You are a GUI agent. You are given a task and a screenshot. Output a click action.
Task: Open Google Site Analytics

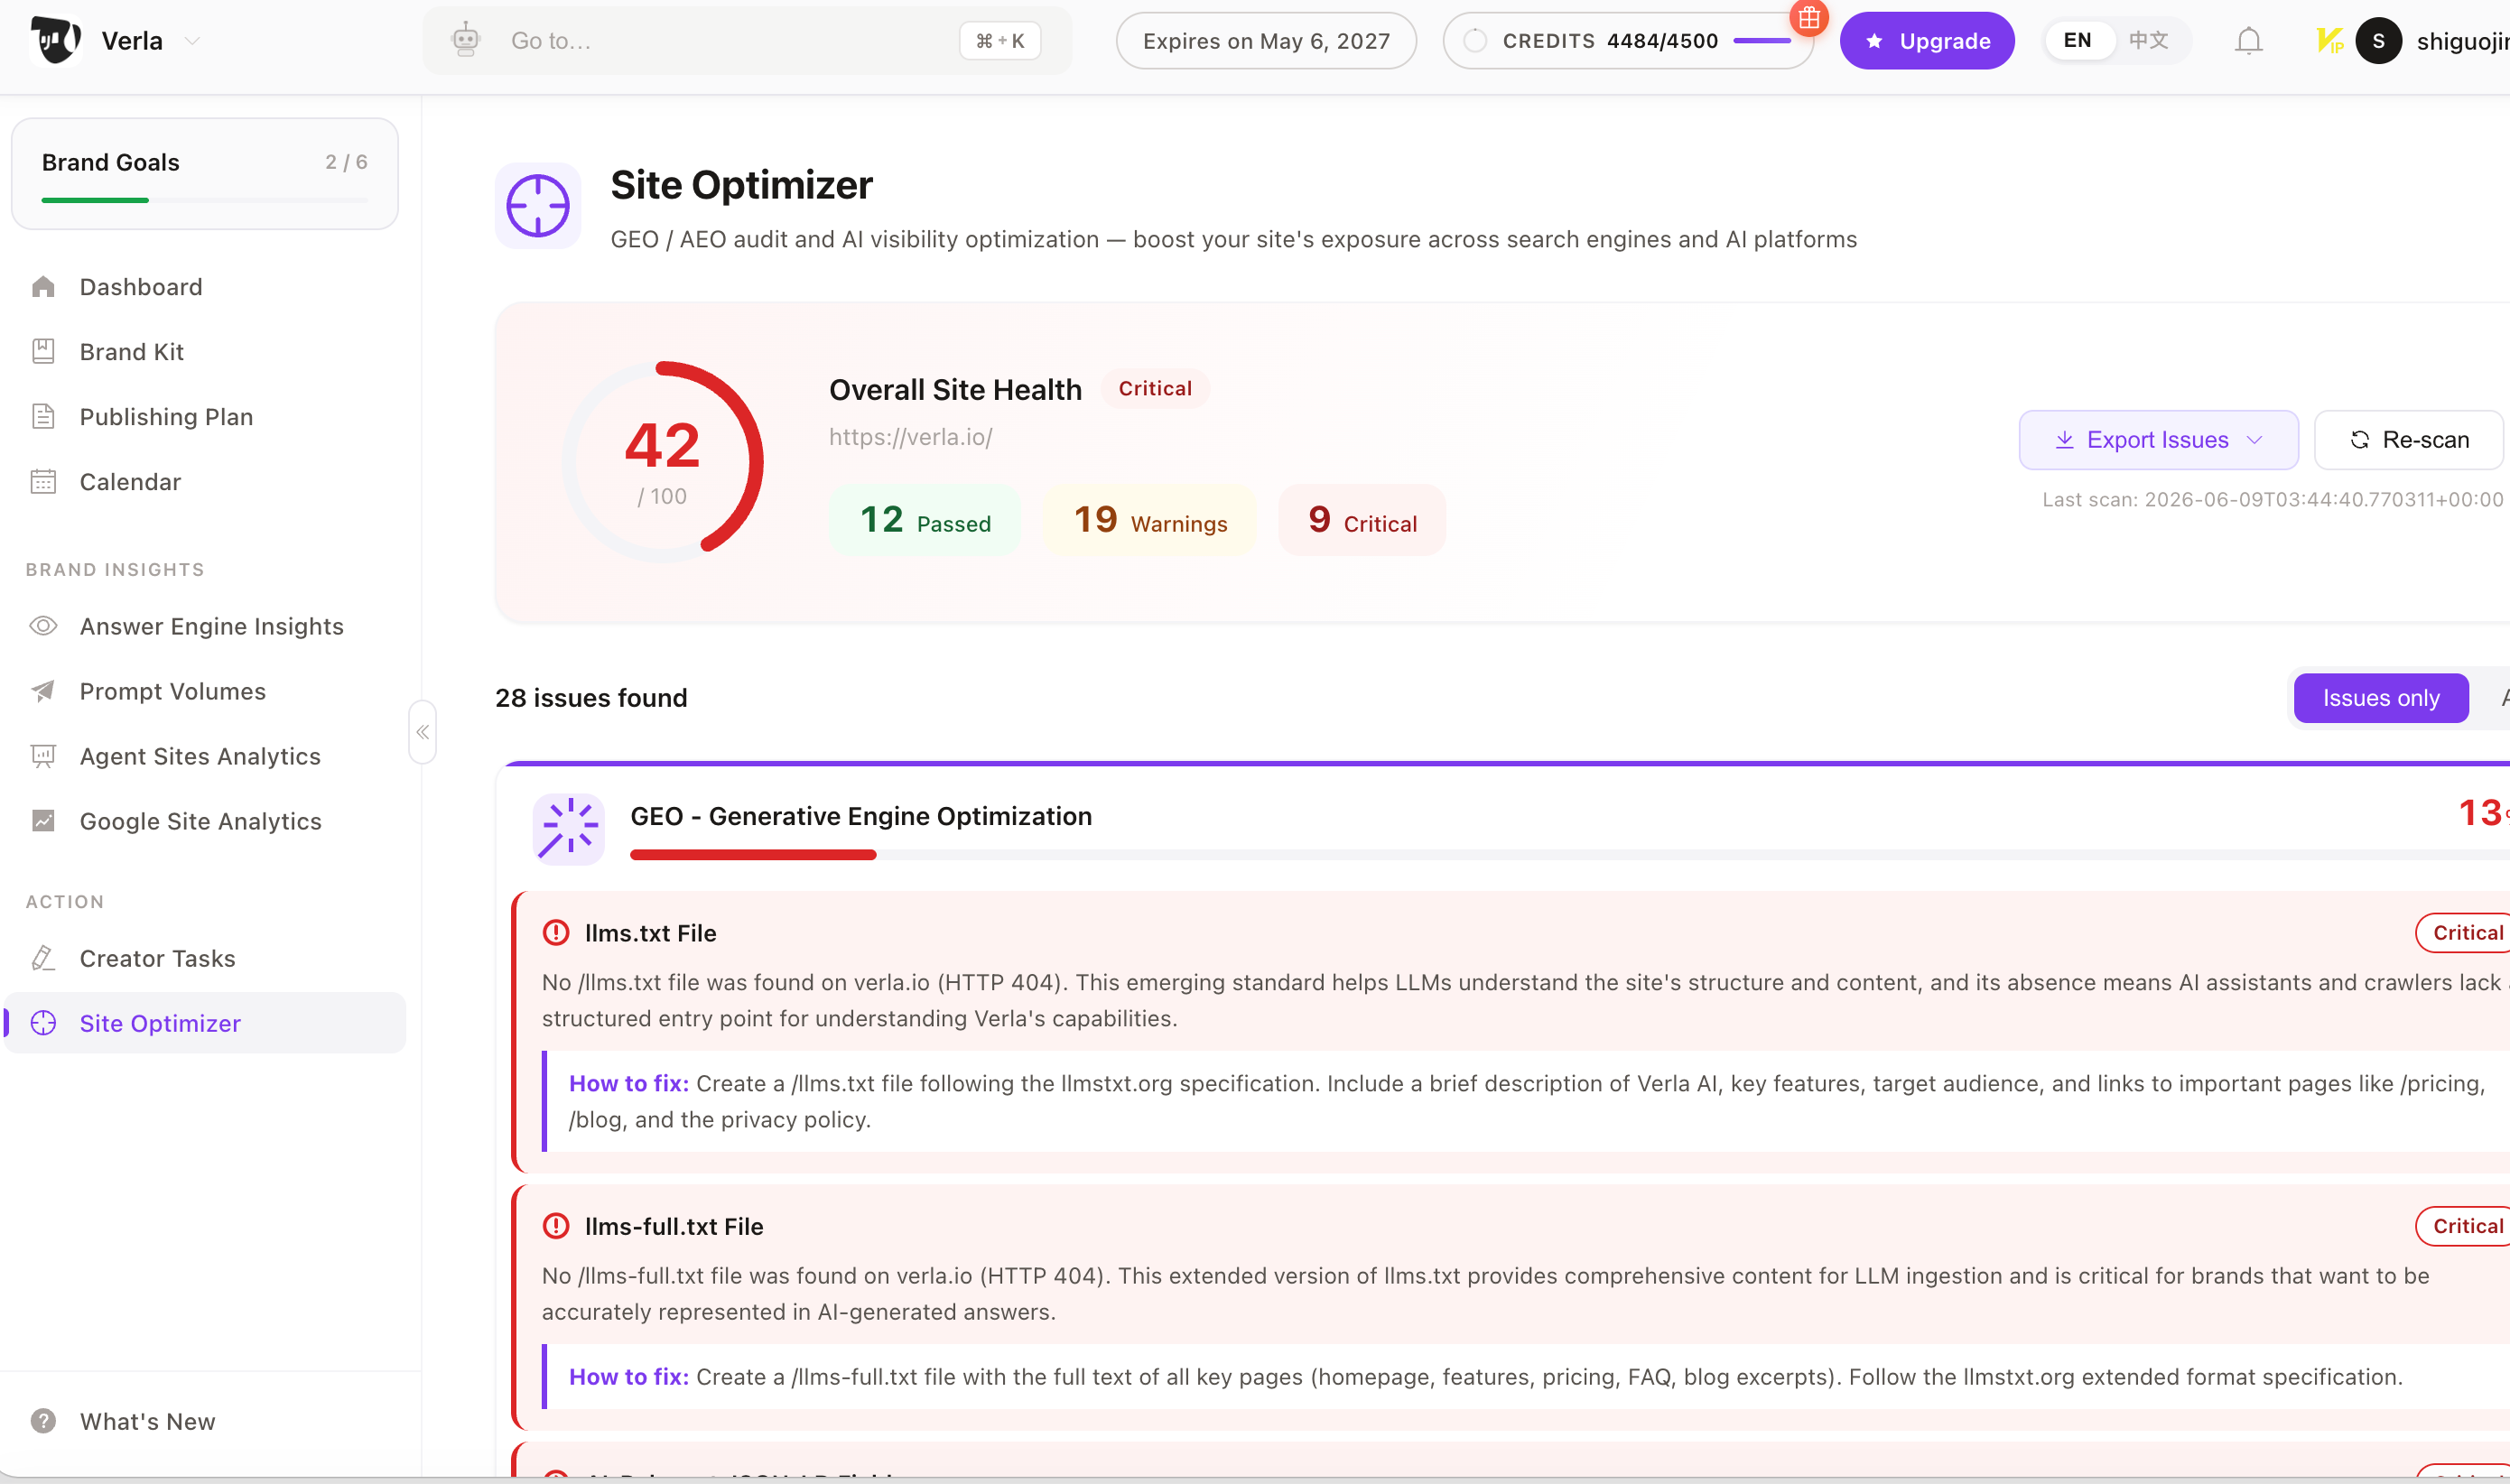[205, 821]
